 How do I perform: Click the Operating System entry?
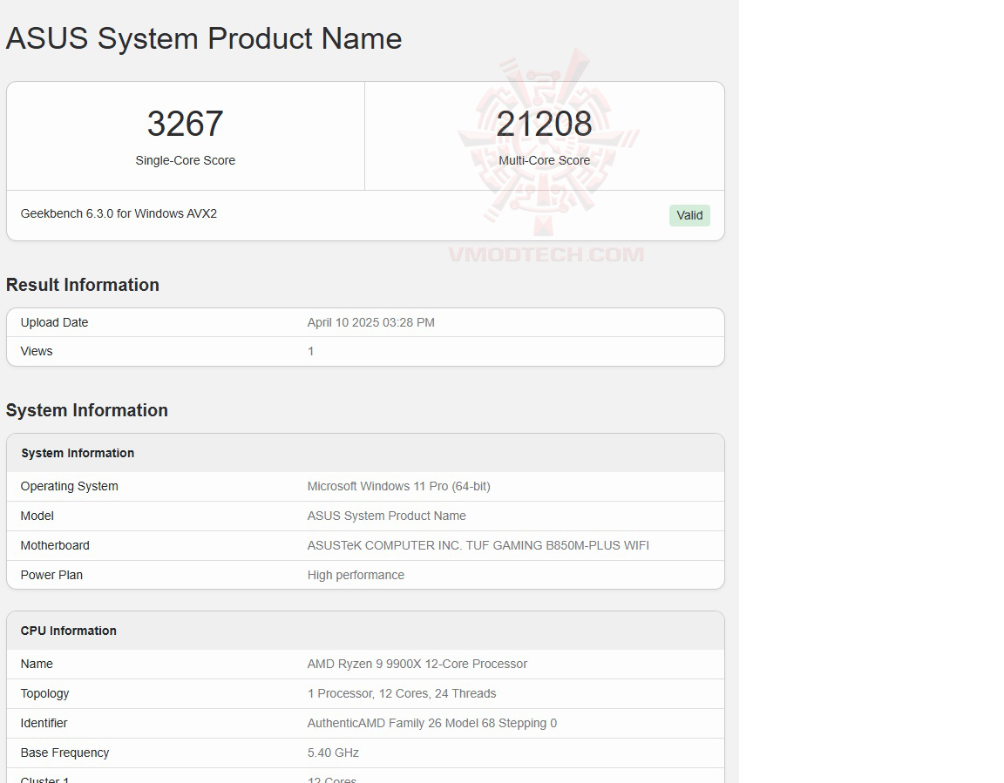pyautogui.click(x=69, y=486)
